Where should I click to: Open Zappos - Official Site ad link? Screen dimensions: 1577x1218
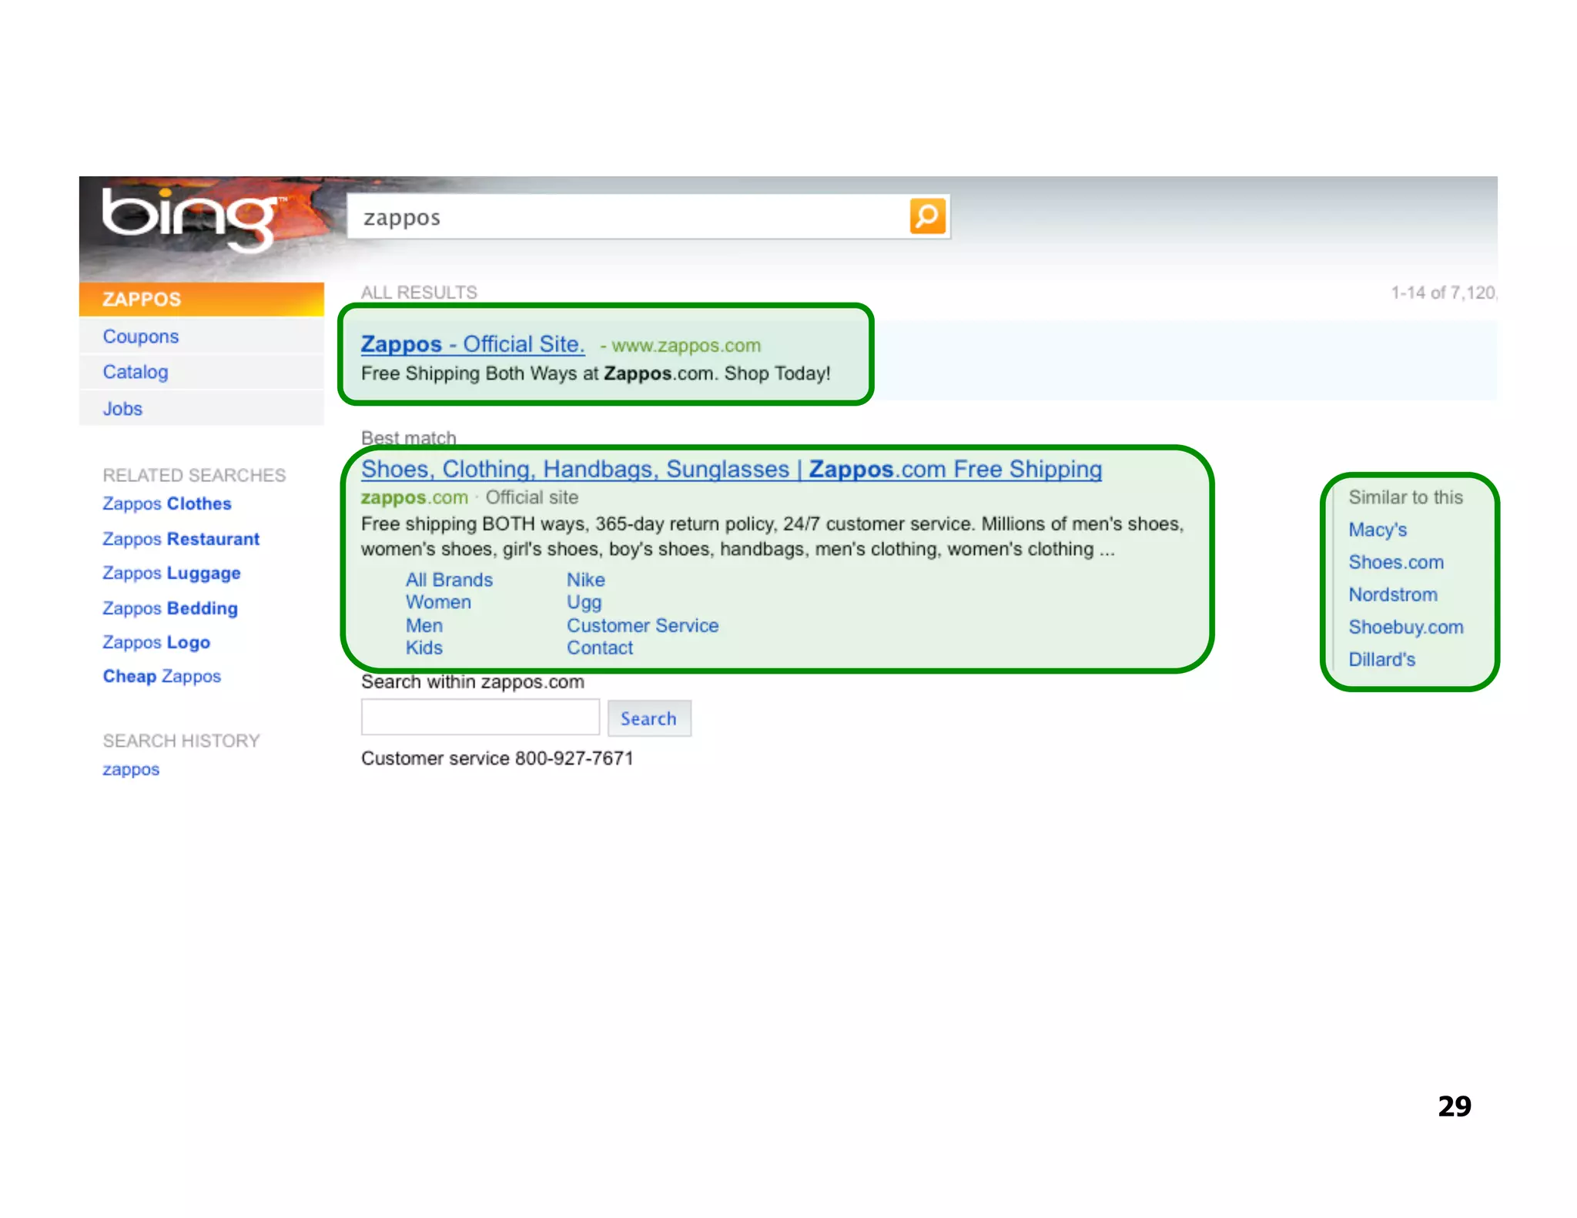point(472,344)
